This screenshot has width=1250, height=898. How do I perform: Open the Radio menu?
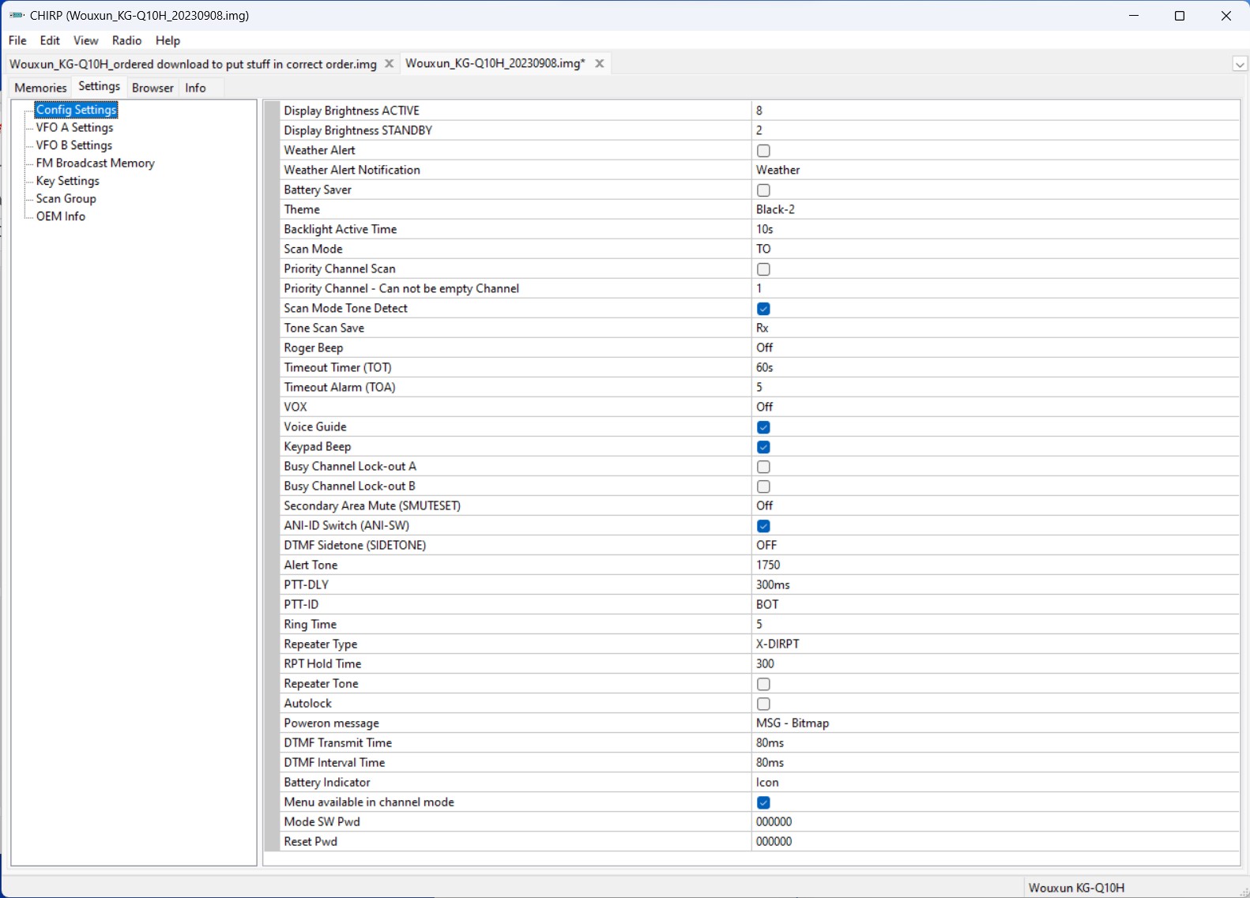(126, 40)
